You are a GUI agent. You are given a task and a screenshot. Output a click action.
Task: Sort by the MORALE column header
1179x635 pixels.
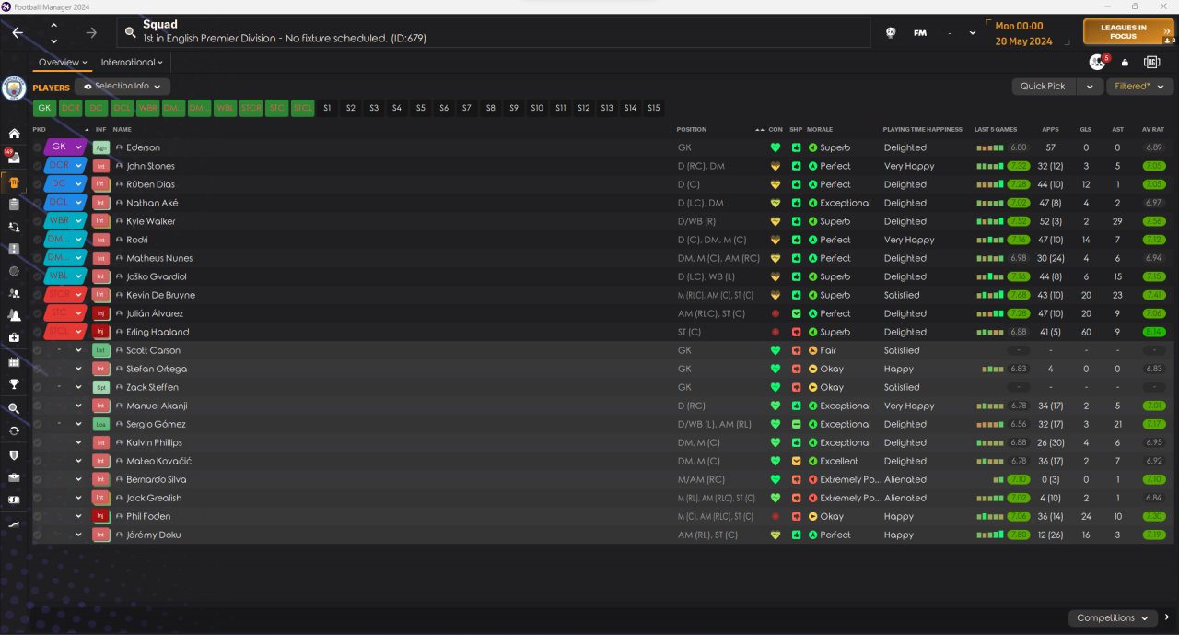click(x=820, y=130)
